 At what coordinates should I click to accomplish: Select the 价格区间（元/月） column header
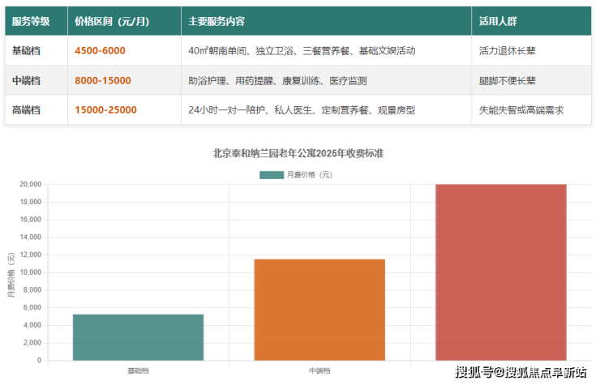[x=116, y=22]
